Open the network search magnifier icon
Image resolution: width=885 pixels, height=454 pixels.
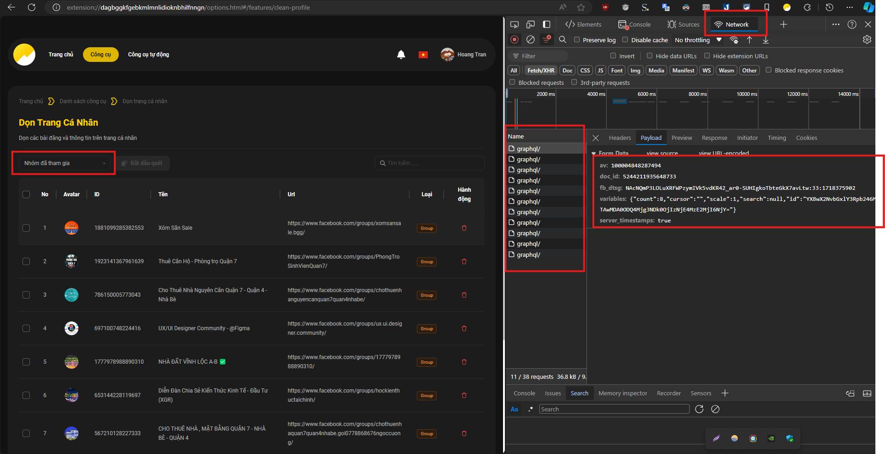[x=563, y=40]
